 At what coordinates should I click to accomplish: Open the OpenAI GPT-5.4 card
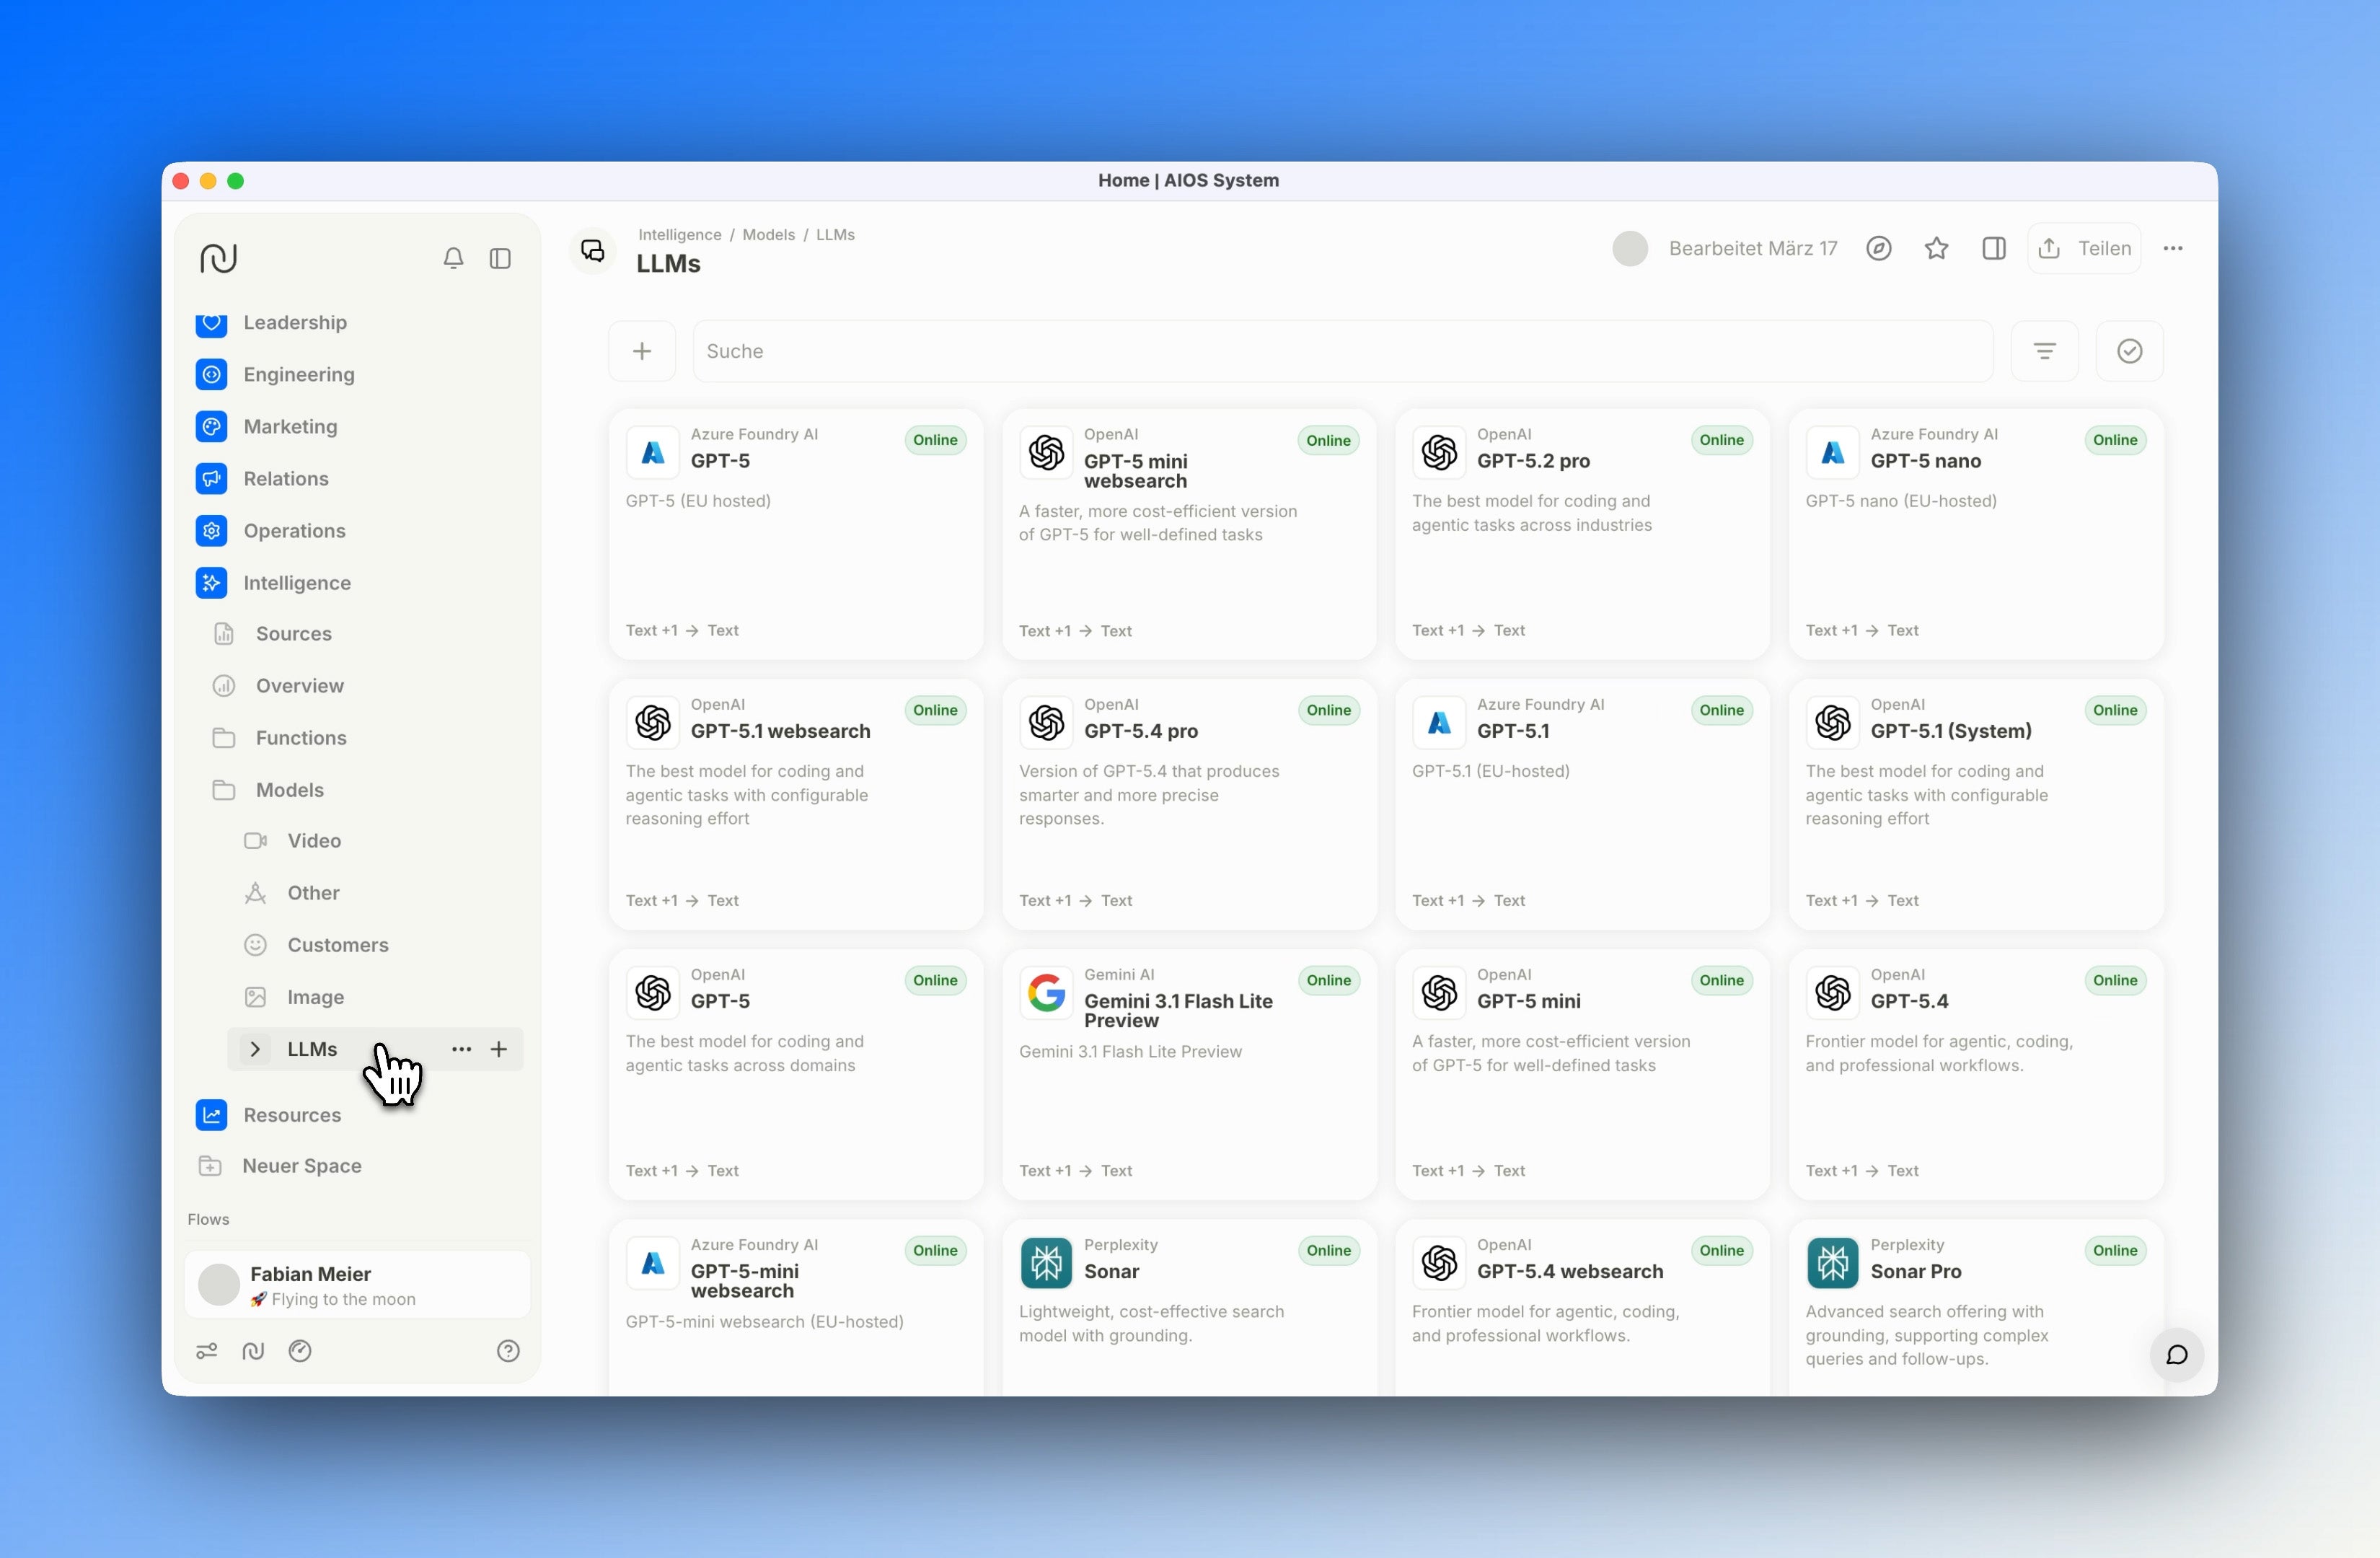(1975, 1074)
